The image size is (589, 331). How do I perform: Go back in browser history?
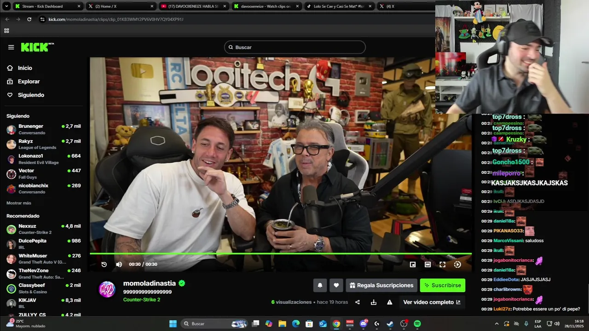(7, 19)
